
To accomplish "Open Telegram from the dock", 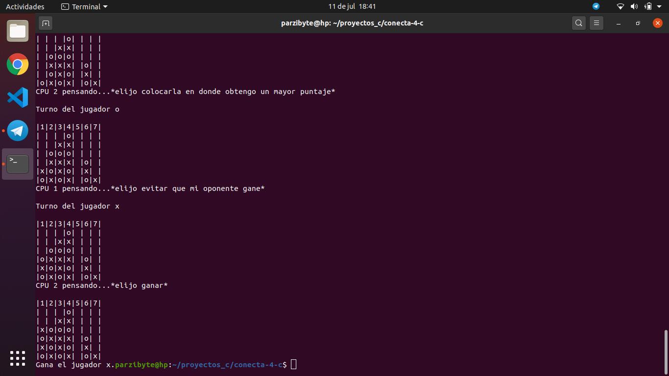I will click(x=18, y=131).
